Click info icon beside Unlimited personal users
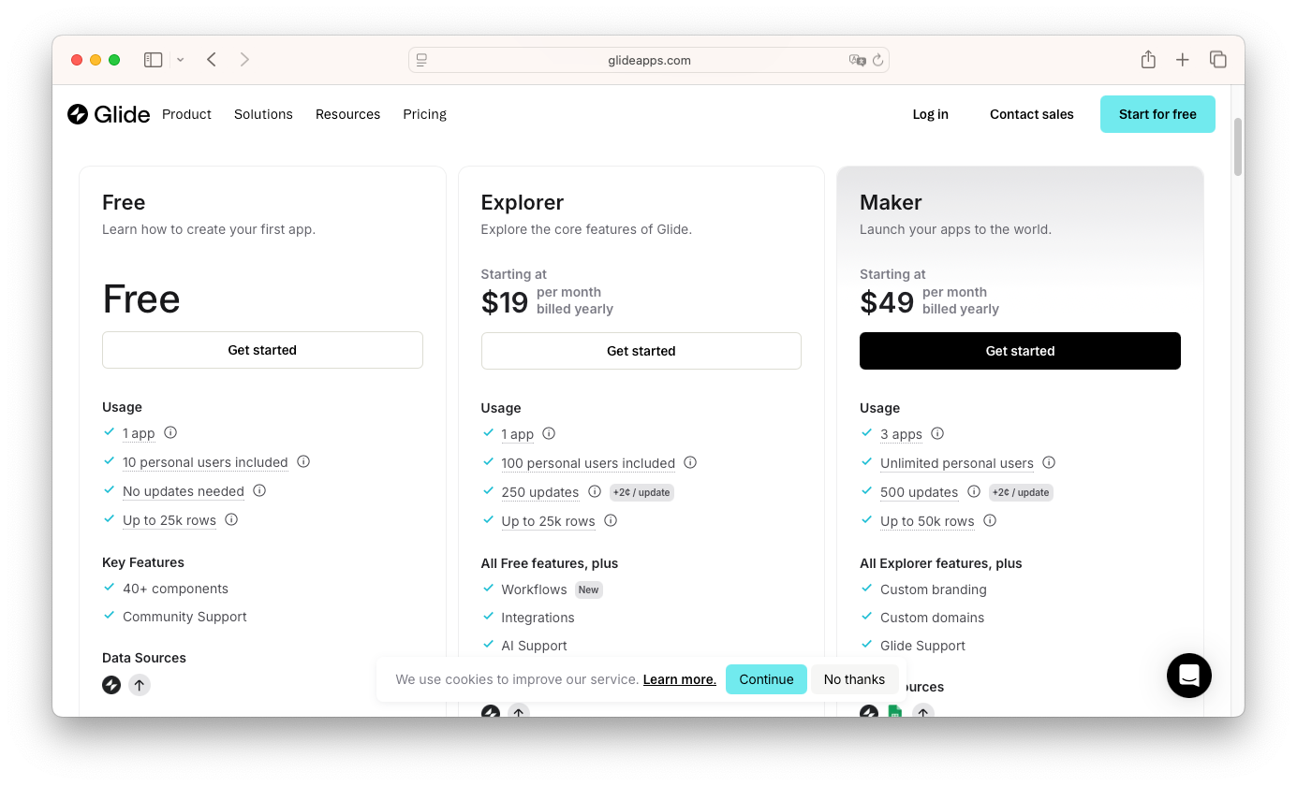The width and height of the screenshot is (1297, 786). coord(1049,463)
